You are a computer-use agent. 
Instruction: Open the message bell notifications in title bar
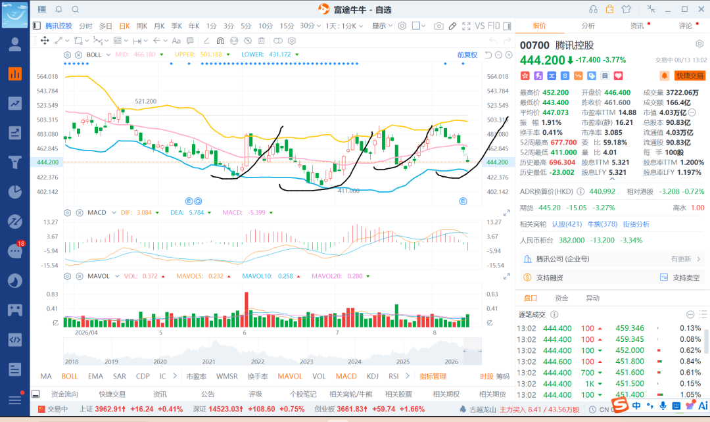click(59, 9)
